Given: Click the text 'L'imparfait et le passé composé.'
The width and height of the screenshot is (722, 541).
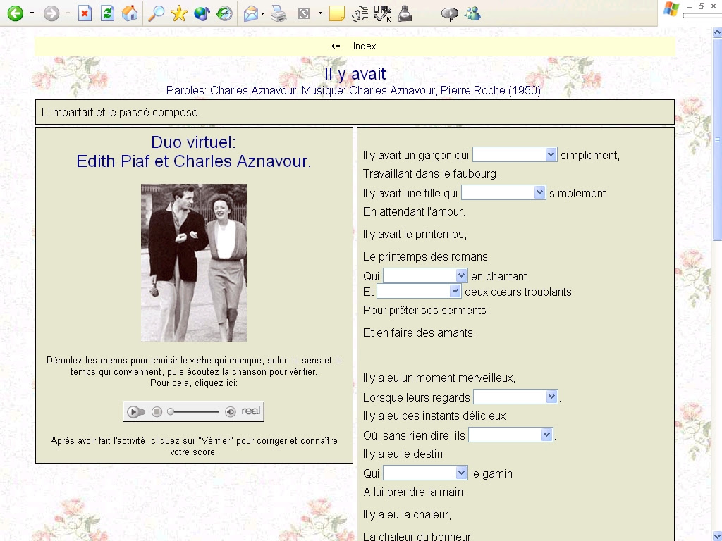Looking at the screenshot, I should [121, 112].
